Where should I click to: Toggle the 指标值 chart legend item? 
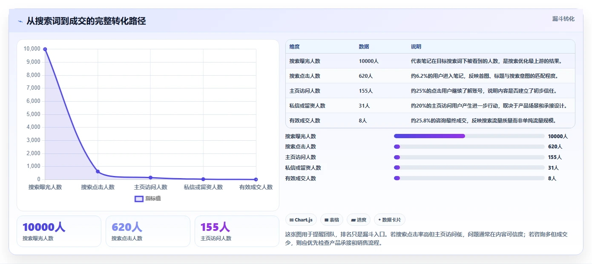pos(148,199)
